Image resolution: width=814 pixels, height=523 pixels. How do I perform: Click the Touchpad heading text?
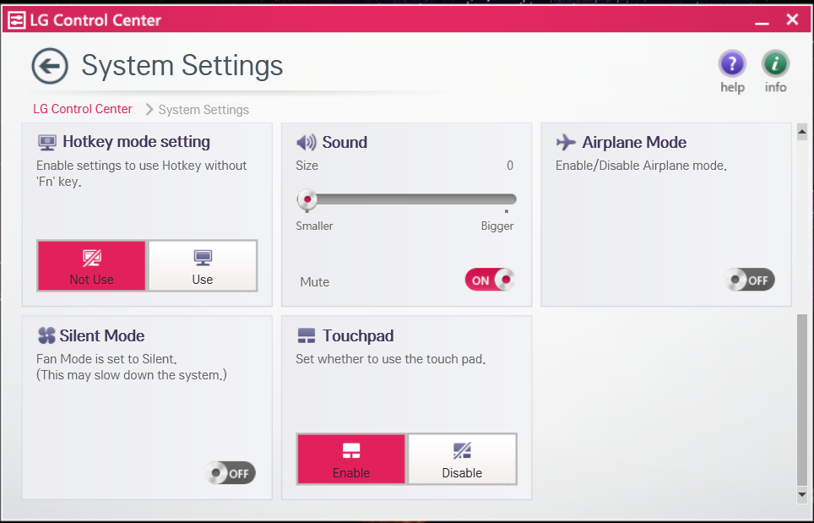pos(358,336)
